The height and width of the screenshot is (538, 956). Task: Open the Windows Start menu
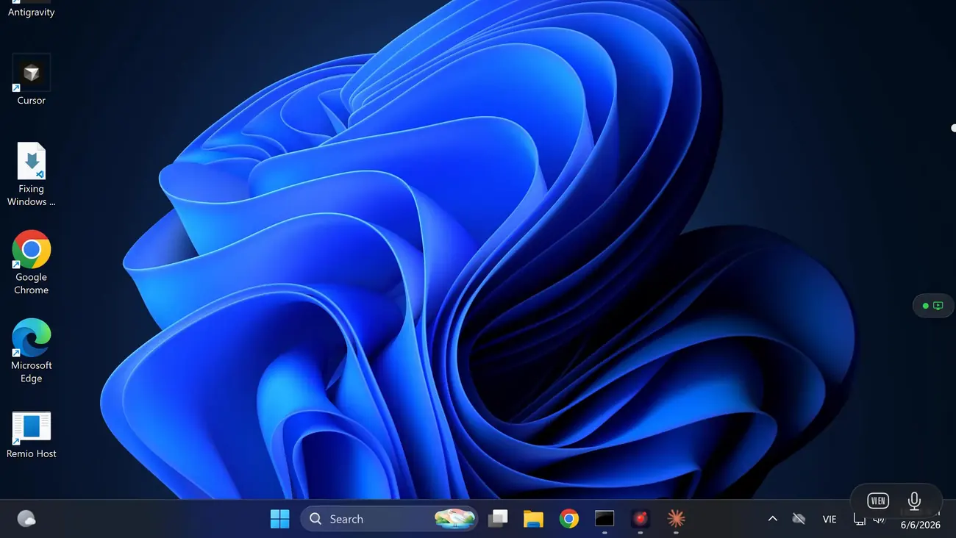279,519
